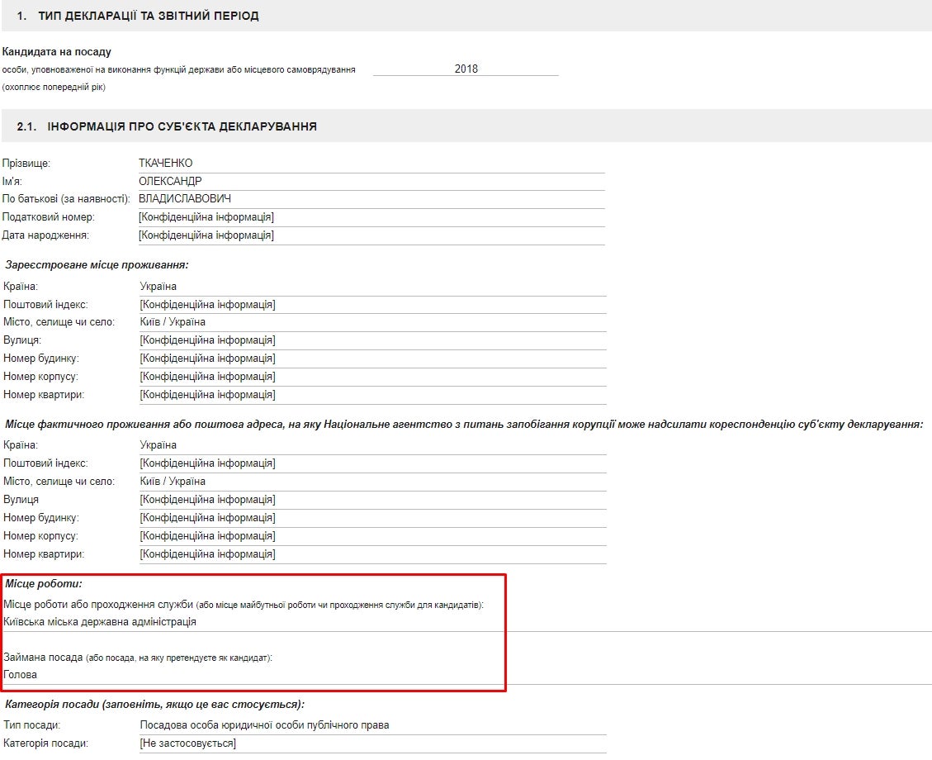Click the 'Інформація про суб'єкта декларування' section header
932x760 pixels.
(182, 126)
